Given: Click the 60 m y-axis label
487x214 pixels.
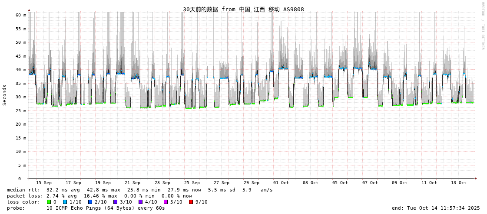Looking at the screenshot, I should (21, 15).
